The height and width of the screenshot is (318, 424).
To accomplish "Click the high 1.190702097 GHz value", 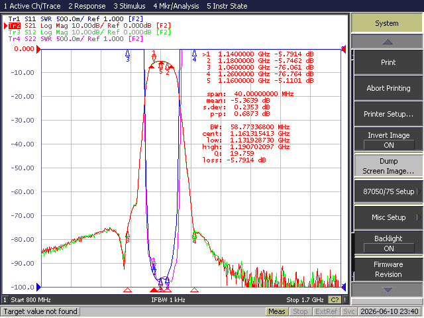I will pyautogui.click(x=246, y=147).
